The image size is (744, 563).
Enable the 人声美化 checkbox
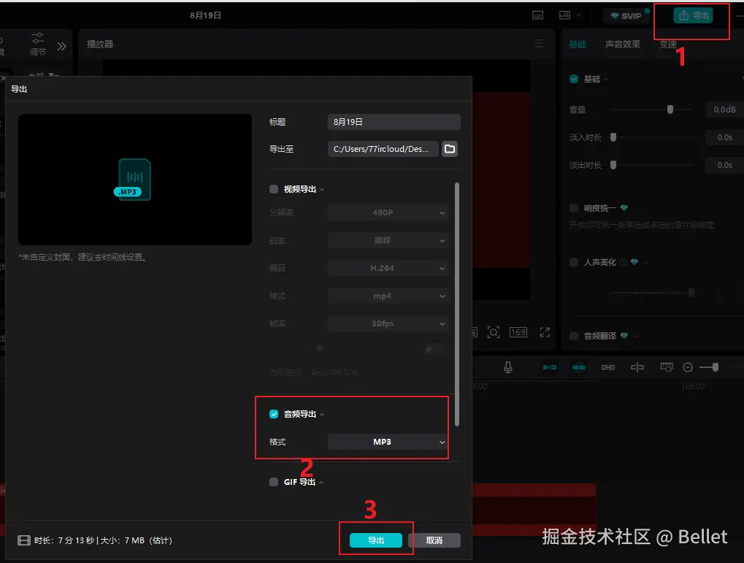pyautogui.click(x=574, y=262)
